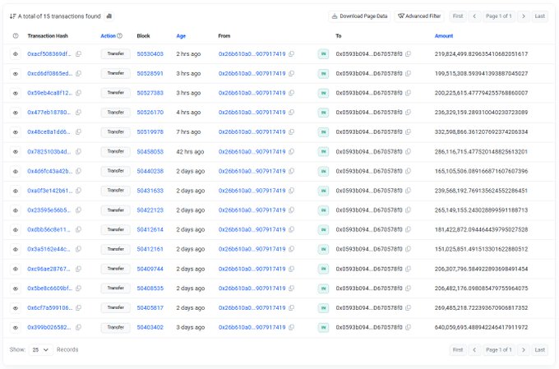Copy hash icon next to 0x23595e56b5
This screenshot has height=369, width=559.
click(78, 210)
